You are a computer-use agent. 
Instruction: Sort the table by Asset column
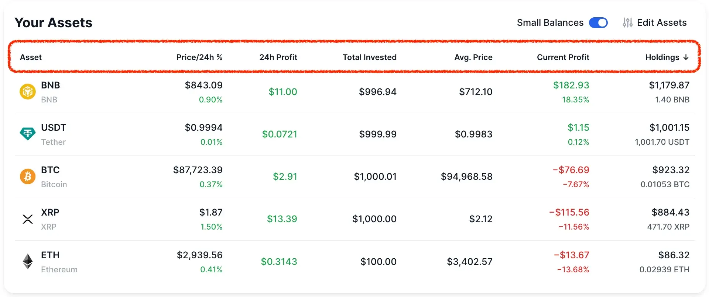tap(31, 57)
